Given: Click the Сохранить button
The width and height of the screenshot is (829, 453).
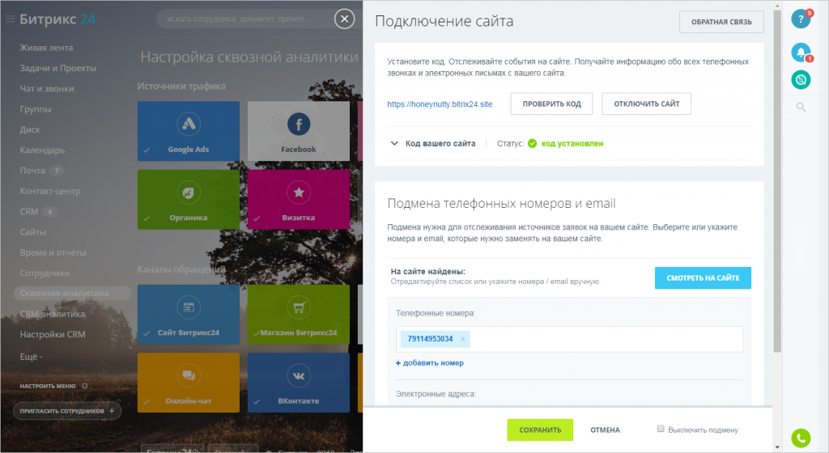Looking at the screenshot, I should click(540, 430).
